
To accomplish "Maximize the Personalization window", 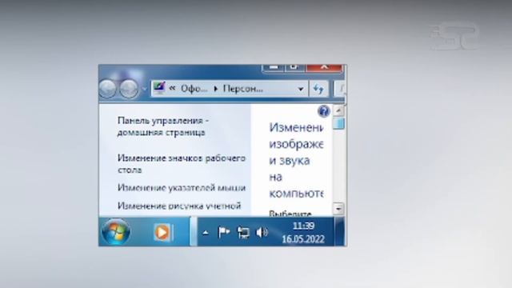I will click(x=295, y=67).
